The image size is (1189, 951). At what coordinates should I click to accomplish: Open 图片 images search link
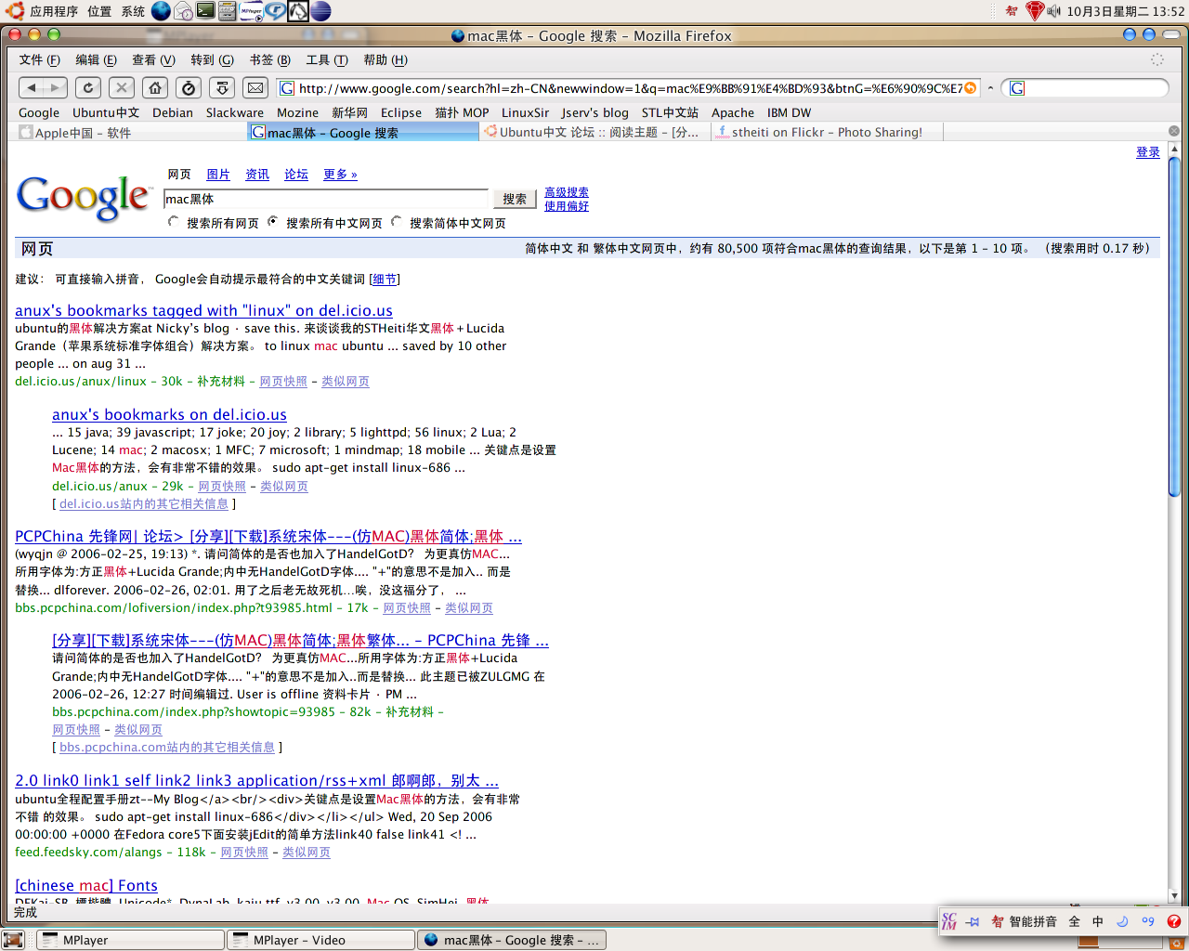[218, 175]
